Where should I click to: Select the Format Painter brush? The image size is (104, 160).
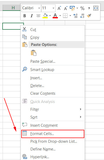[89, 16]
